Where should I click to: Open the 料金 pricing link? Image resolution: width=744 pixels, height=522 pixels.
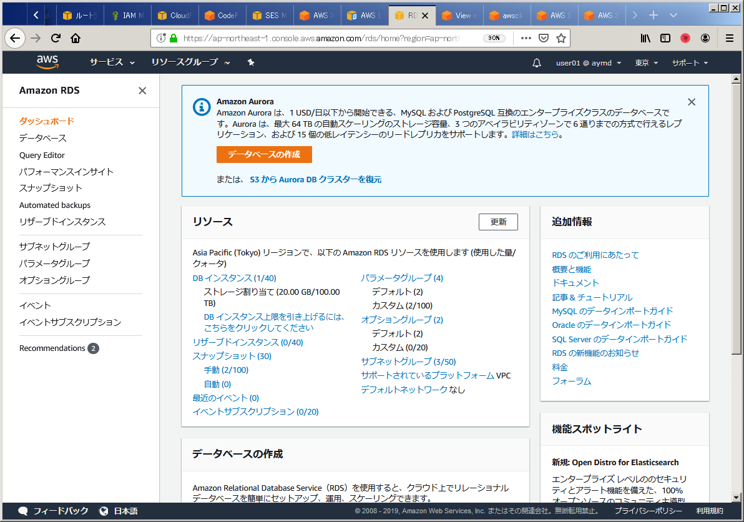pos(560,367)
